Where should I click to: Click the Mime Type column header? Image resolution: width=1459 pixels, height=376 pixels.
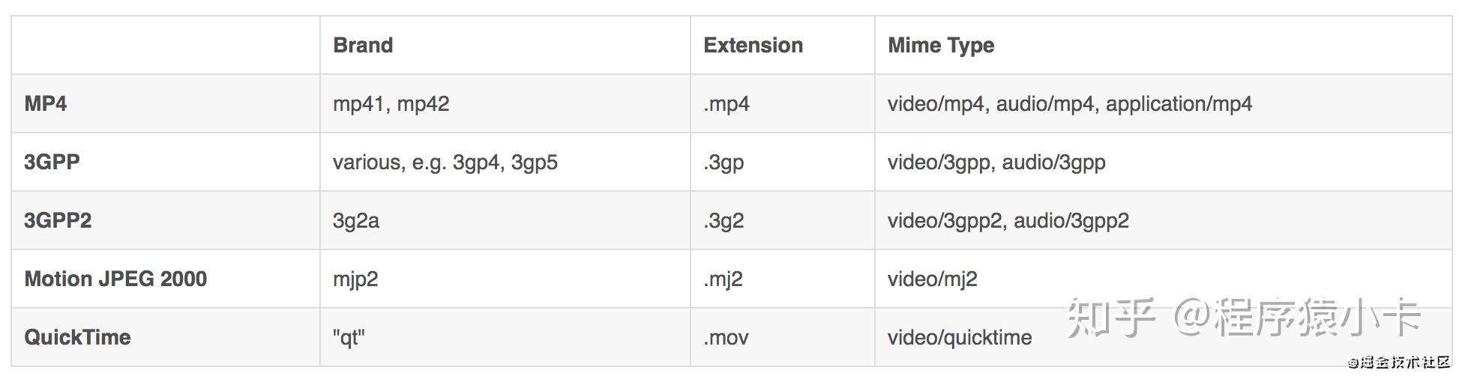941,45
